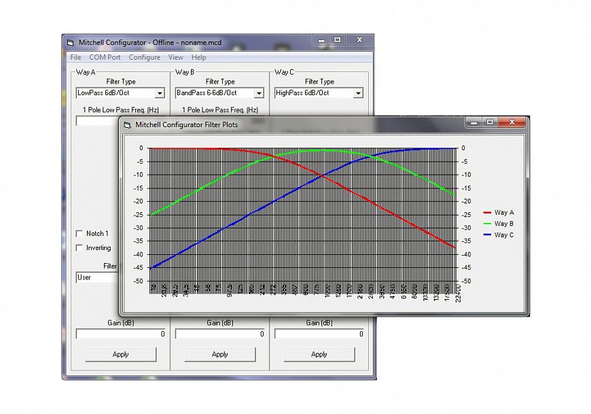Close the Filter Plots window

[511, 122]
